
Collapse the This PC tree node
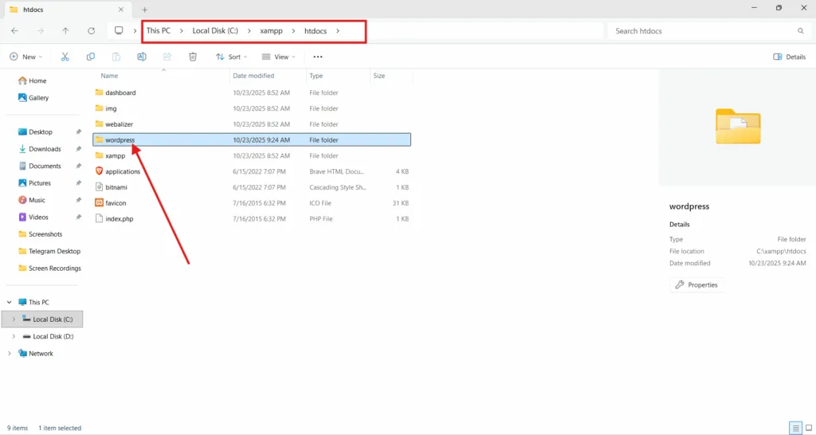pyautogui.click(x=10, y=302)
